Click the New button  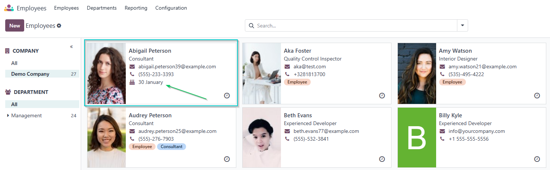coord(15,26)
